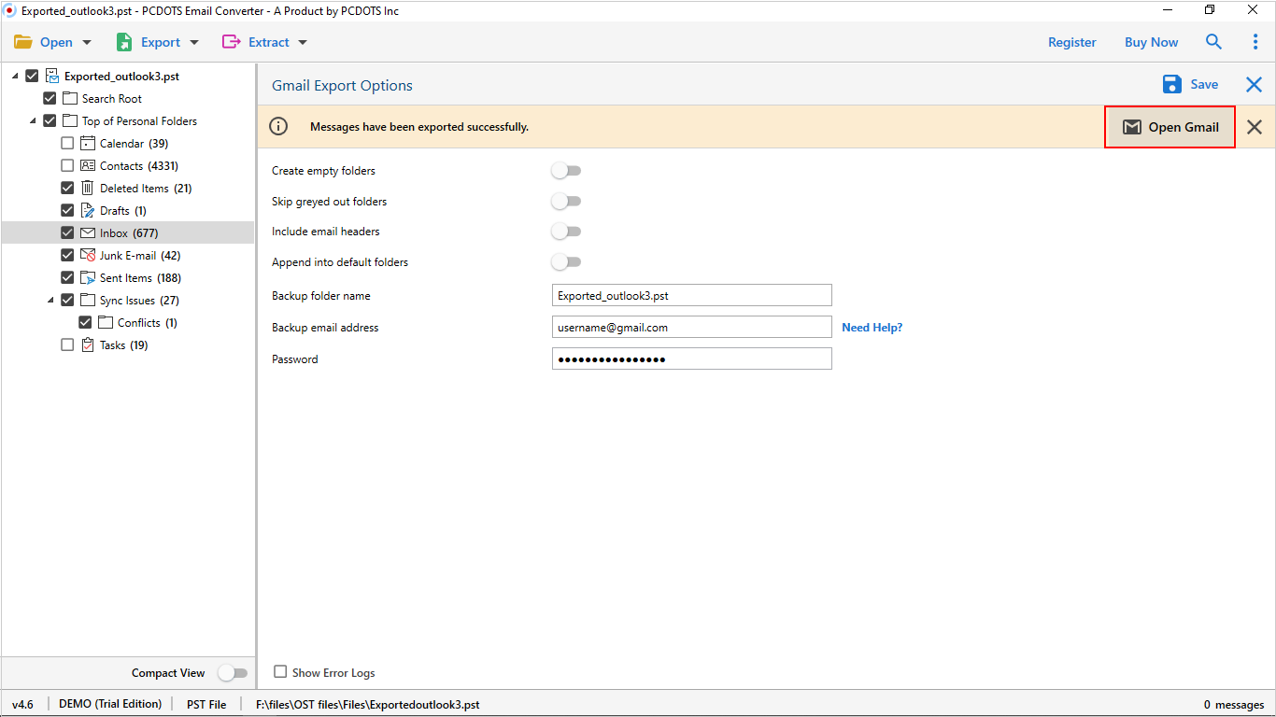The image size is (1276, 717).
Task: Check the Contacts folder checkbox
Action: pyautogui.click(x=67, y=165)
